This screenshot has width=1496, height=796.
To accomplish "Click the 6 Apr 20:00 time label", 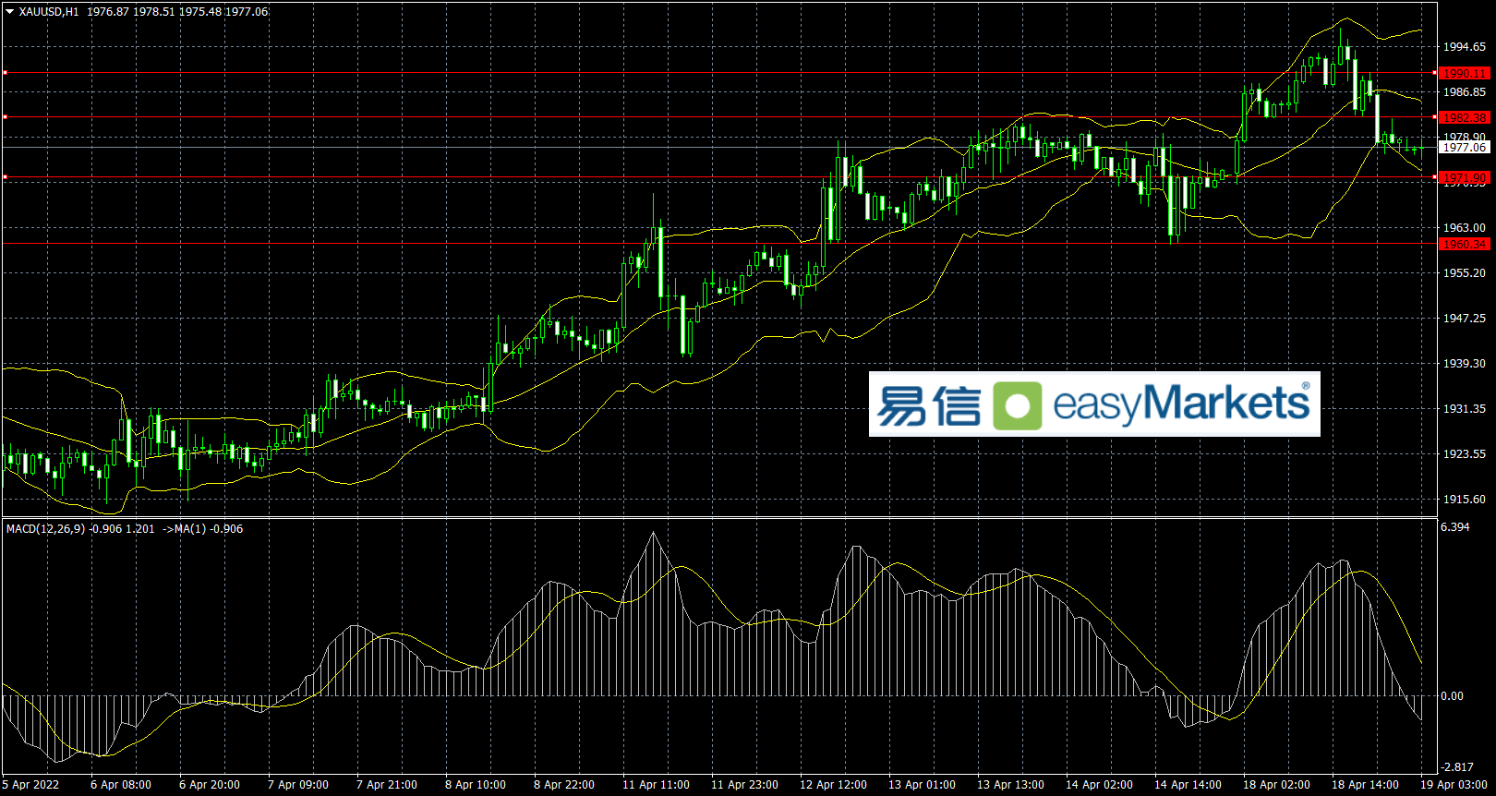I will (210, 785).
